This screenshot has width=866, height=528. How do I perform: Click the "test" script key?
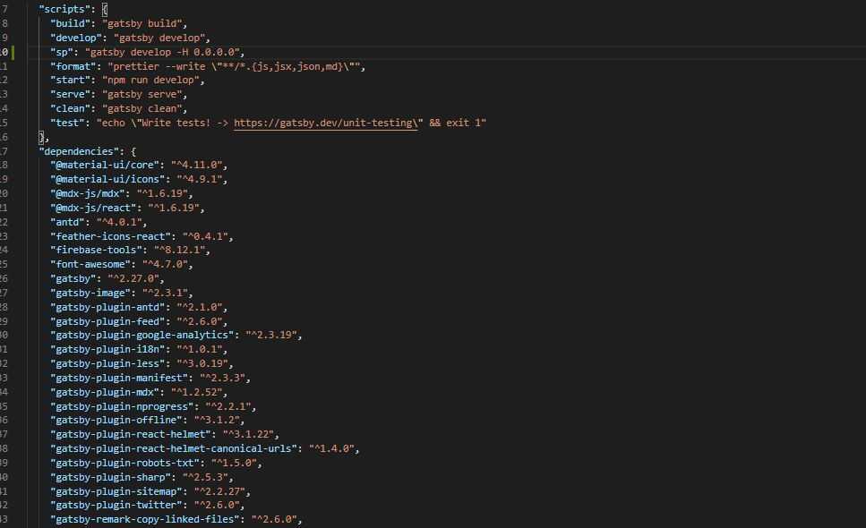(67, 123)
